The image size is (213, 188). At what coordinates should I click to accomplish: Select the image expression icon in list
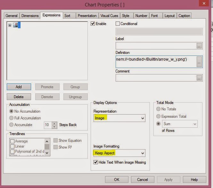pyautogui.click(x=15, y=25)
